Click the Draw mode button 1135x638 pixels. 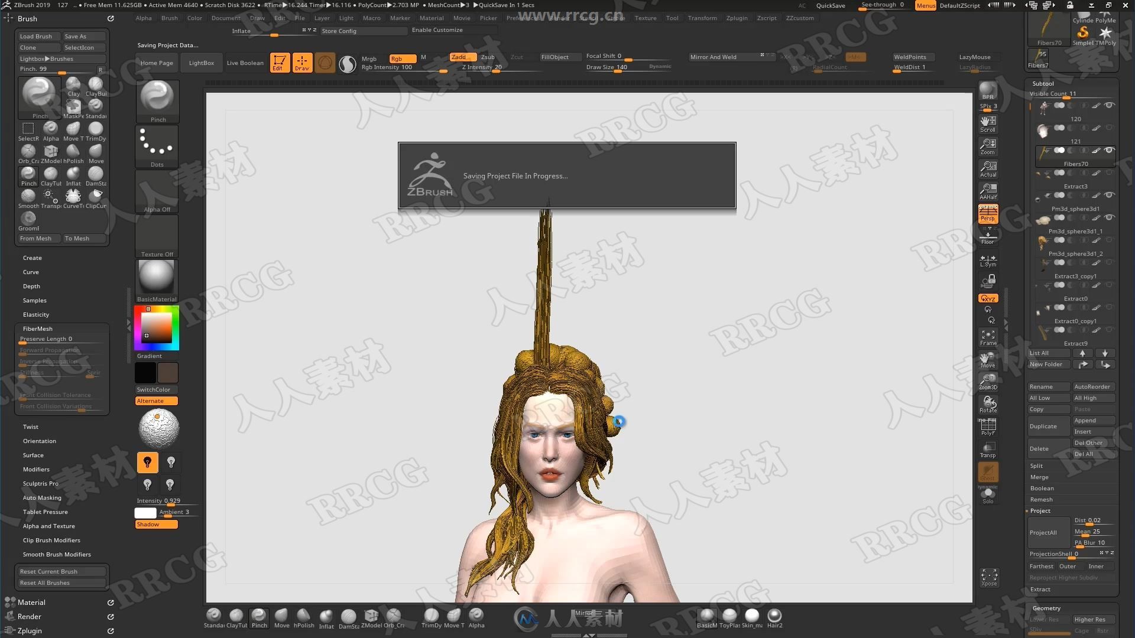[x=302, y=62]
